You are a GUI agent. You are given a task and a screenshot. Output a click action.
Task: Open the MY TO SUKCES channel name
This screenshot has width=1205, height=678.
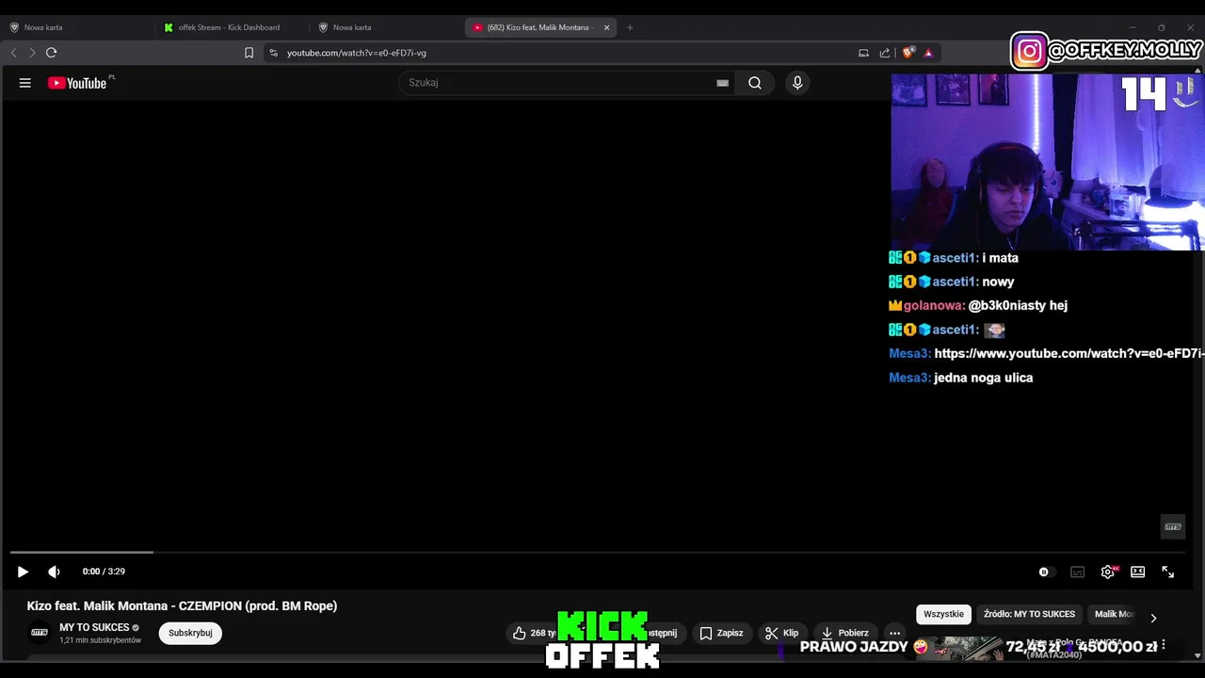click(94, 627)
